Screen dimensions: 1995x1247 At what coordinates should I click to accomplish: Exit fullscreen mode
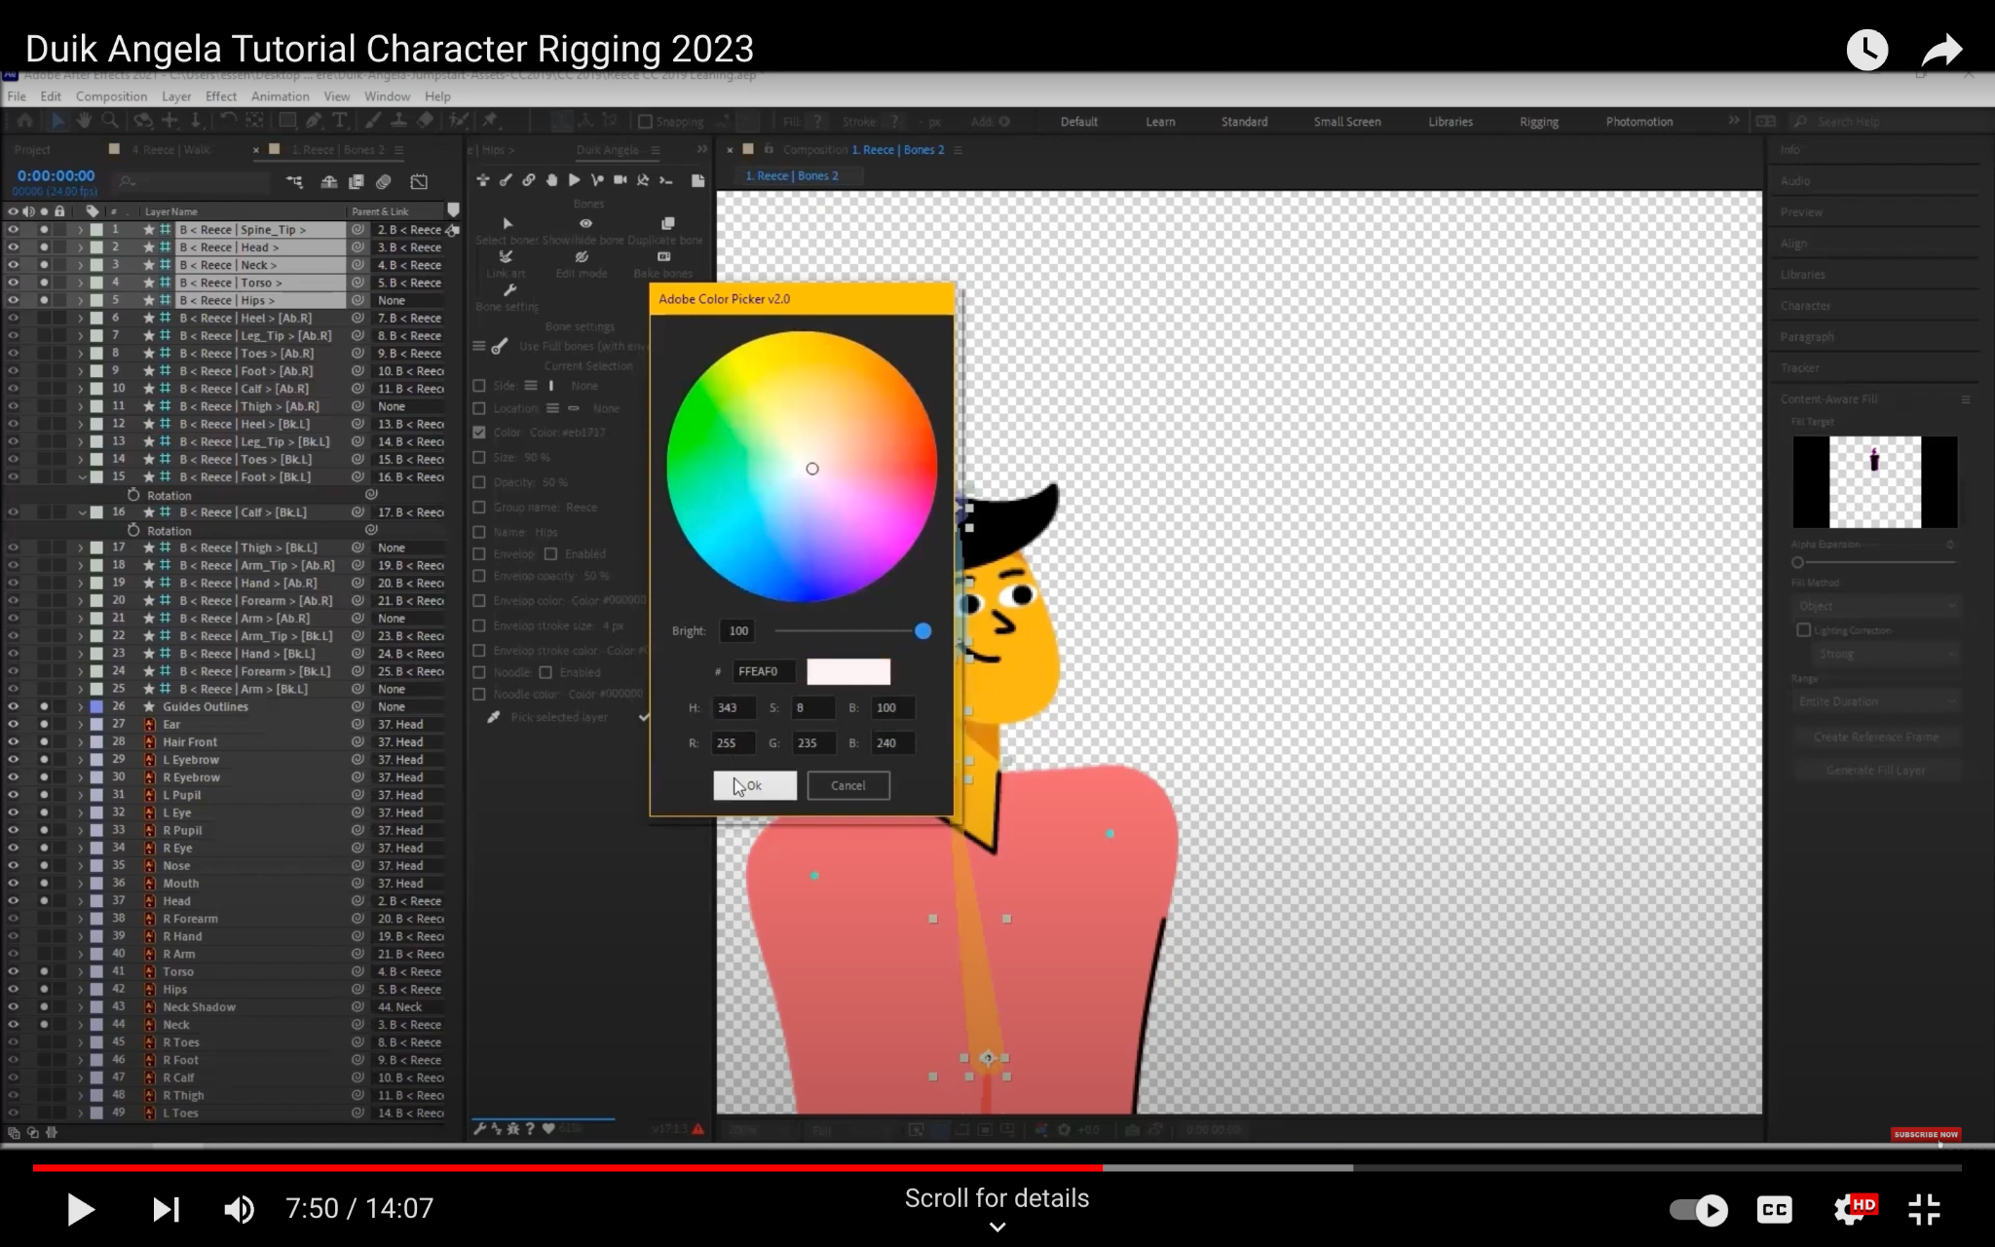[1924, 1210]
